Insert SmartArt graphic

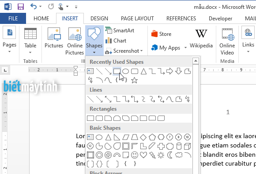tap(120, 31)
